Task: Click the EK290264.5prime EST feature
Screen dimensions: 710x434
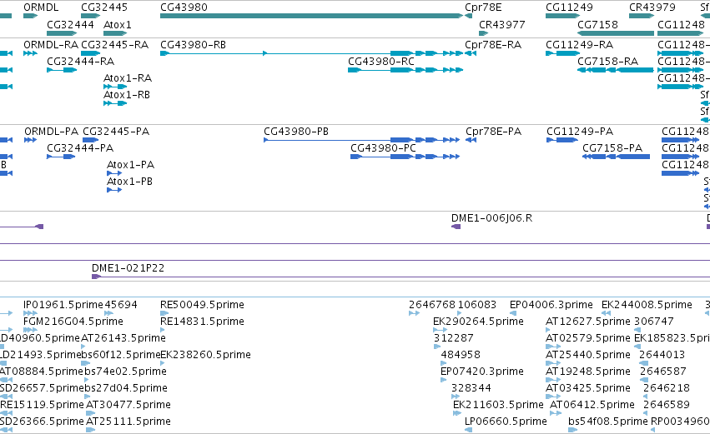Action: point(441,330)
